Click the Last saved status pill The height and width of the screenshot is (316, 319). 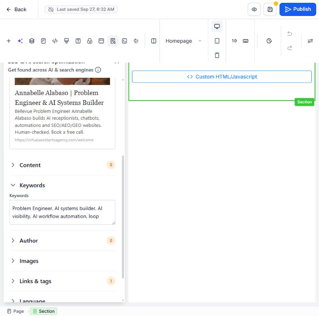(81, 9)
